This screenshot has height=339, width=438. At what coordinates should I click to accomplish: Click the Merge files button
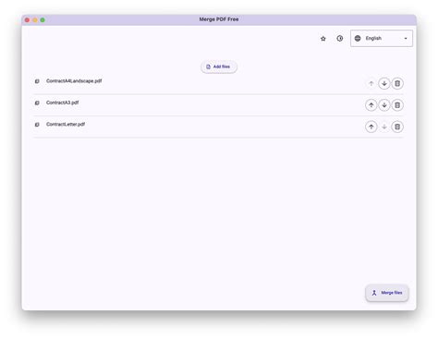tap(387, 293)
